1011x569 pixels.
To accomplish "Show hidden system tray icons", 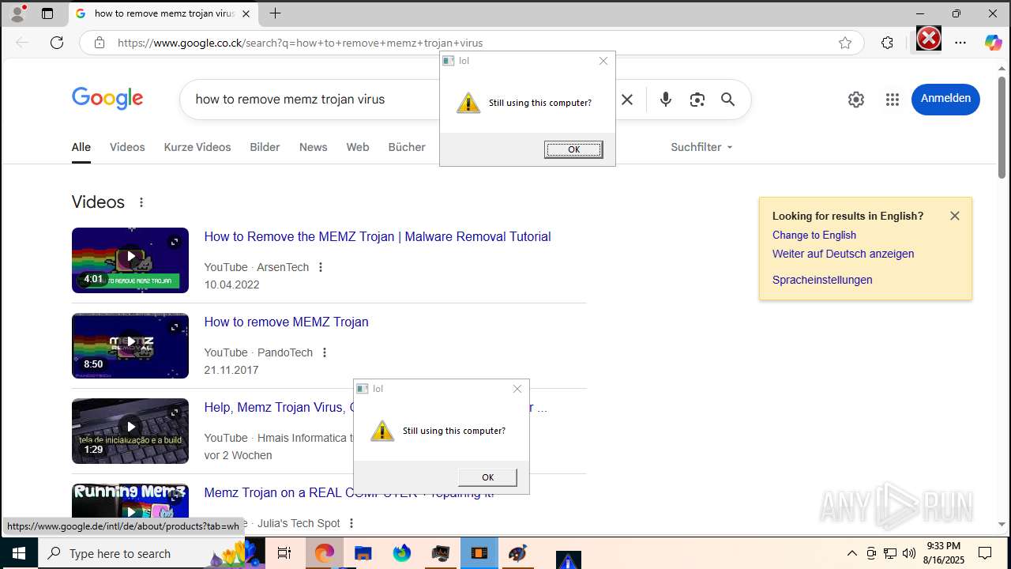I will coord(852,553).
